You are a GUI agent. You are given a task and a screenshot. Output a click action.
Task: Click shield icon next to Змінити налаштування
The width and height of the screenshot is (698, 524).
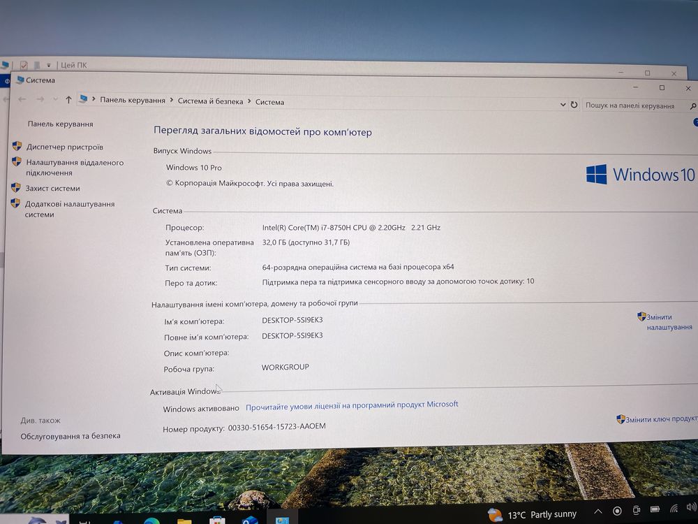641,316
